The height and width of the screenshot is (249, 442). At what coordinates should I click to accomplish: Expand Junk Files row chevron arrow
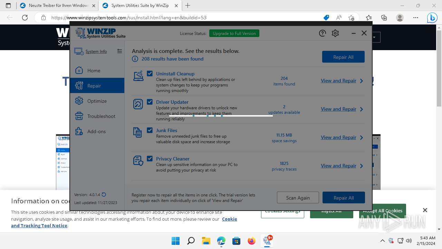[x=362, y=138]
